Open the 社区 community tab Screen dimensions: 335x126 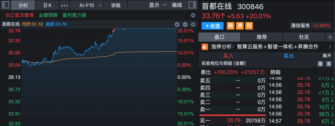[304, 37]
